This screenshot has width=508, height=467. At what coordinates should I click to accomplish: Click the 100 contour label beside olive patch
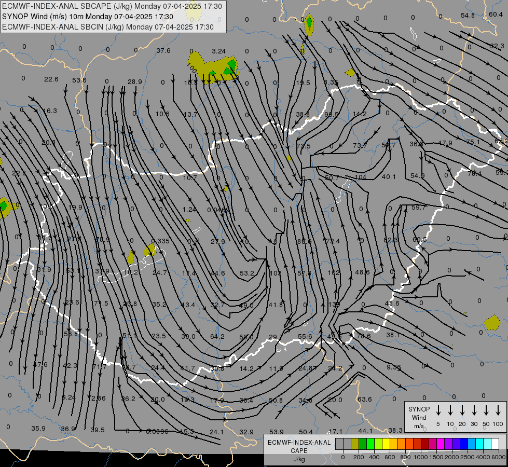191,68
